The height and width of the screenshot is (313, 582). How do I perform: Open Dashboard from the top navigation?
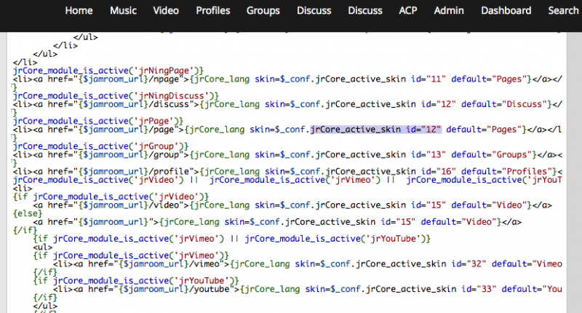[506, 10]
